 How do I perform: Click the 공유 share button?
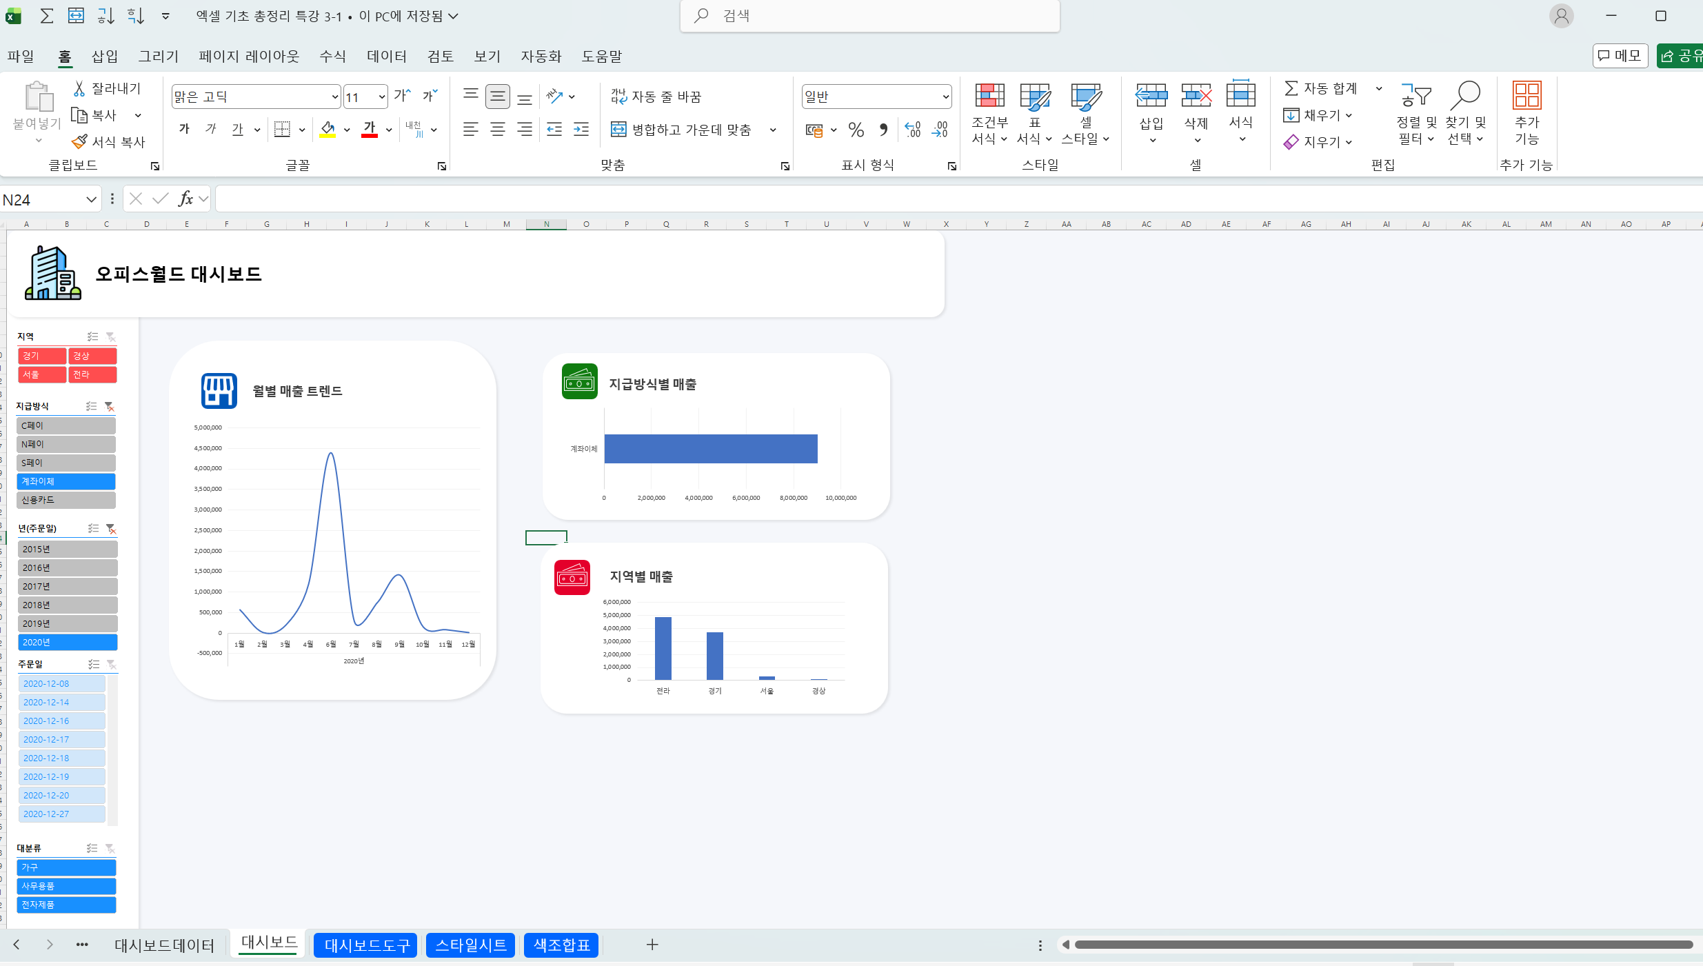pos(1680,56)
